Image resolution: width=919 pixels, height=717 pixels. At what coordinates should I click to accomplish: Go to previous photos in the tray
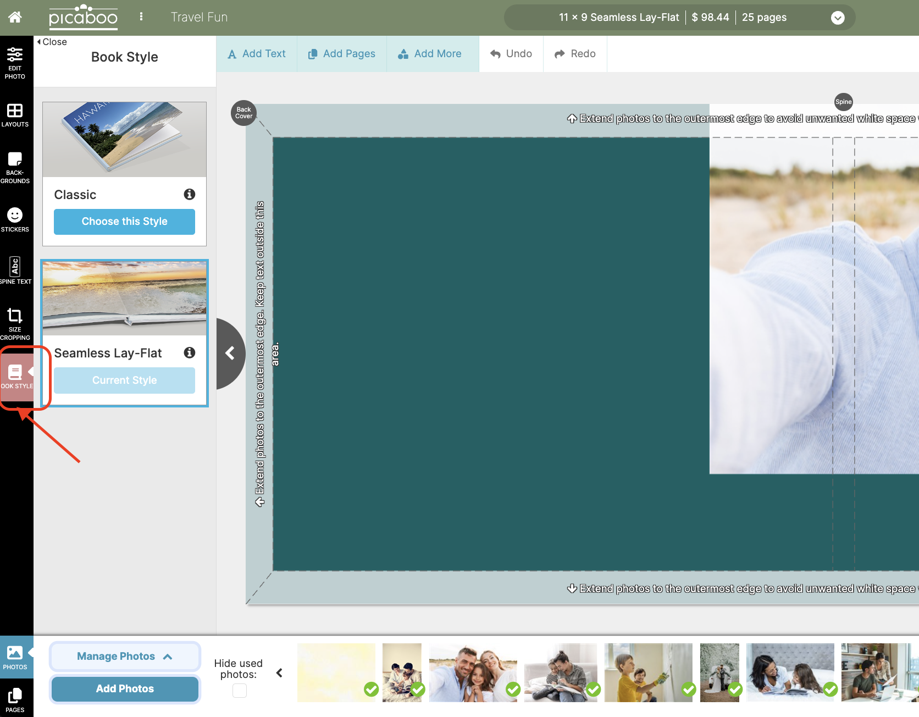(279, 672)
